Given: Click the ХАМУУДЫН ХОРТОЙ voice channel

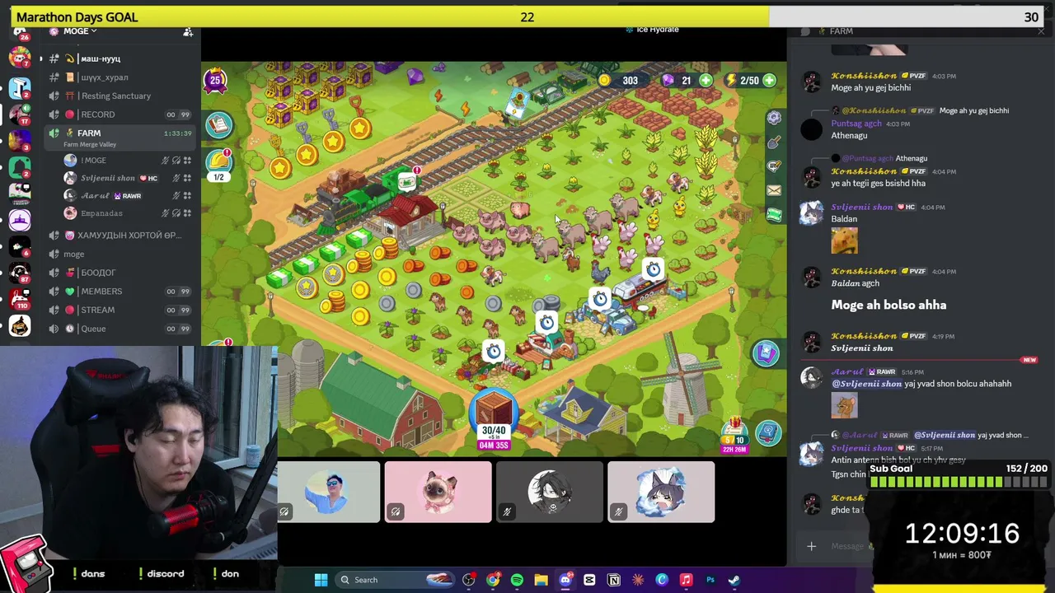Looking at the screenshot, I should (120, 236).
